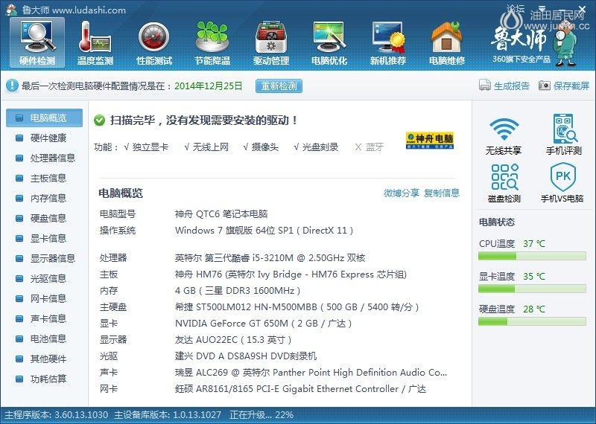This screenshot has width=596, height=424.
Task: Click the 正在升级 22% status text
Action: pos(261,415)
